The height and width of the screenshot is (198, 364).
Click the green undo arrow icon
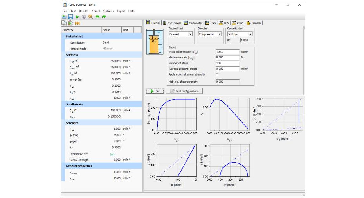click(97, 17)
